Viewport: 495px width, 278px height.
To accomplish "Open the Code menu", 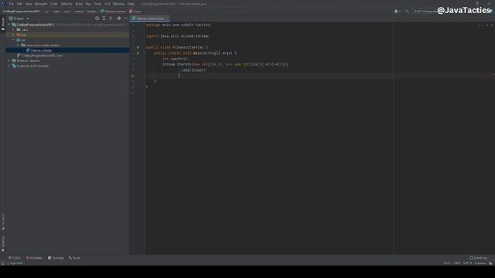I will (54, 4).
